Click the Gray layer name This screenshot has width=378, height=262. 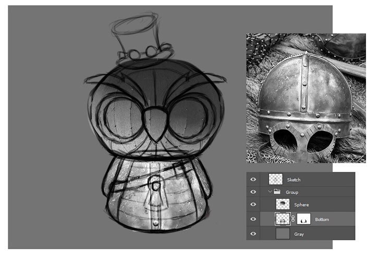click(299, 234)
